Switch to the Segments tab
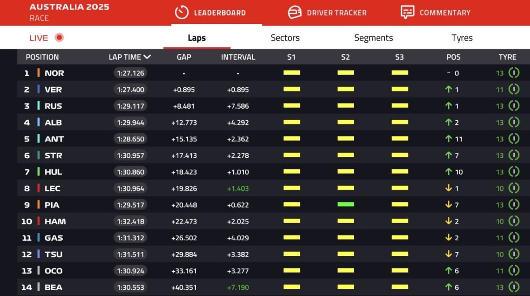The width and height of the screenshot is (530, 296). click(373, 38)
